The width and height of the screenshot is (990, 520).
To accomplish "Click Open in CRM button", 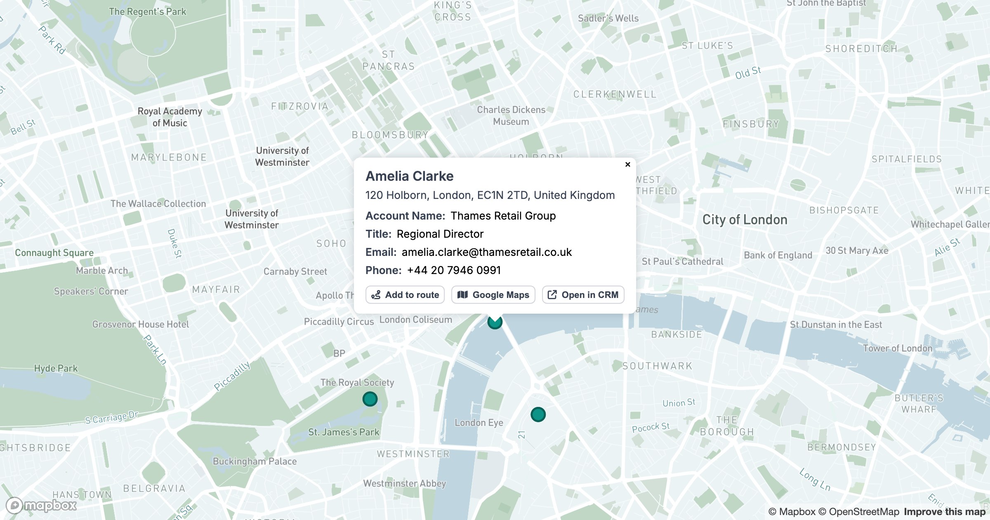I will (583, 295).
